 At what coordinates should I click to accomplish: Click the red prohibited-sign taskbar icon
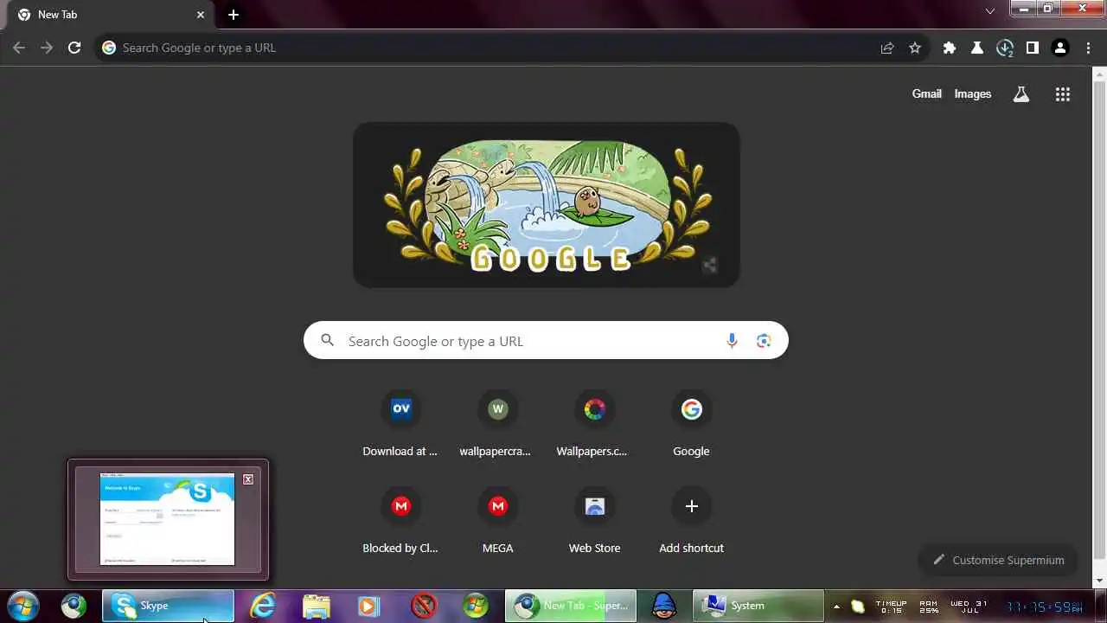(424, 606)
